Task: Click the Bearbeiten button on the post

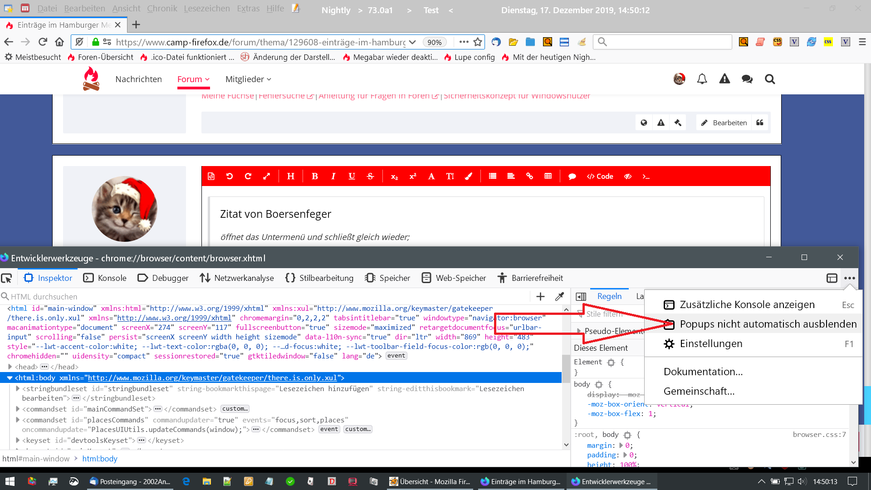Action: [724, 123]
